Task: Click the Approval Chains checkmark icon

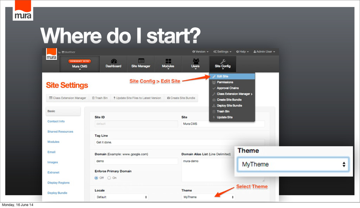Action: point(214,88)
